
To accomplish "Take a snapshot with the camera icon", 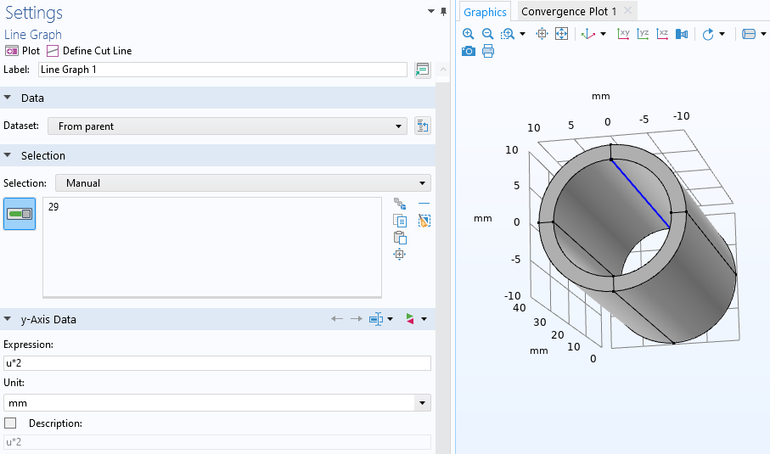I will pos(468,51).
